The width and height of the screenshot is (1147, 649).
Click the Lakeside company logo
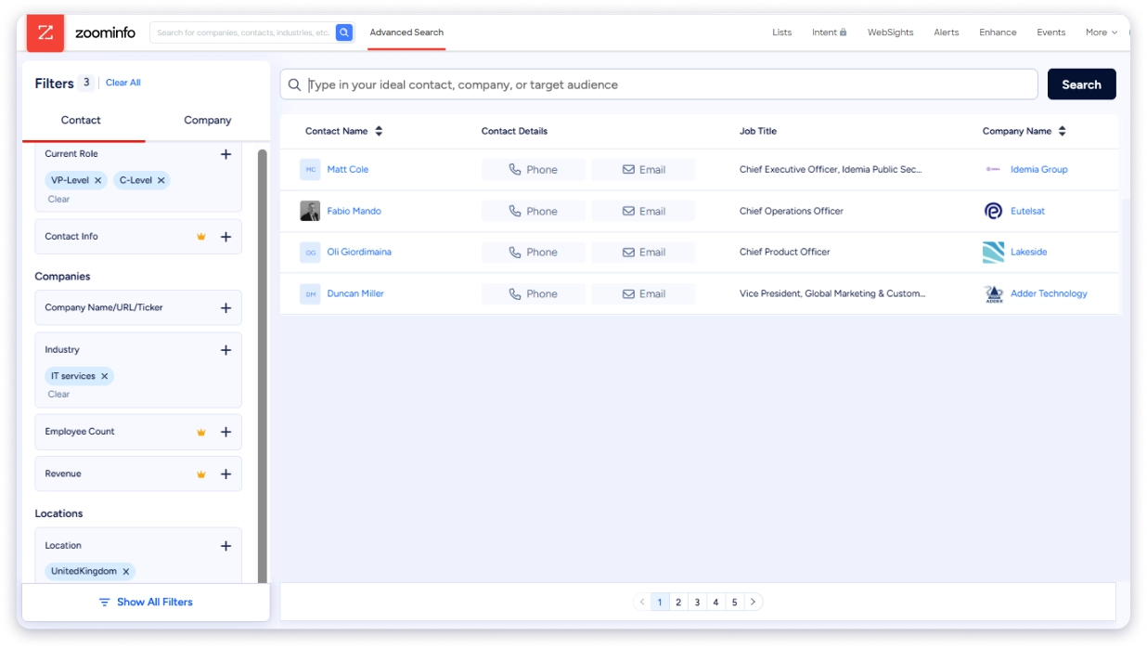tap(993, 253)
